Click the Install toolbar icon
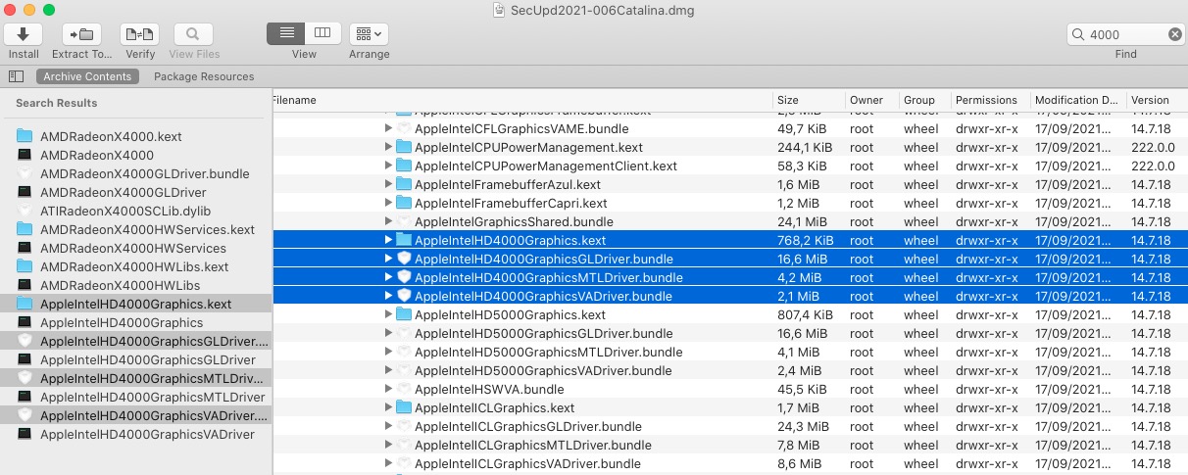This screenshot has width=1188, height=475. click(x=24, y=34)
